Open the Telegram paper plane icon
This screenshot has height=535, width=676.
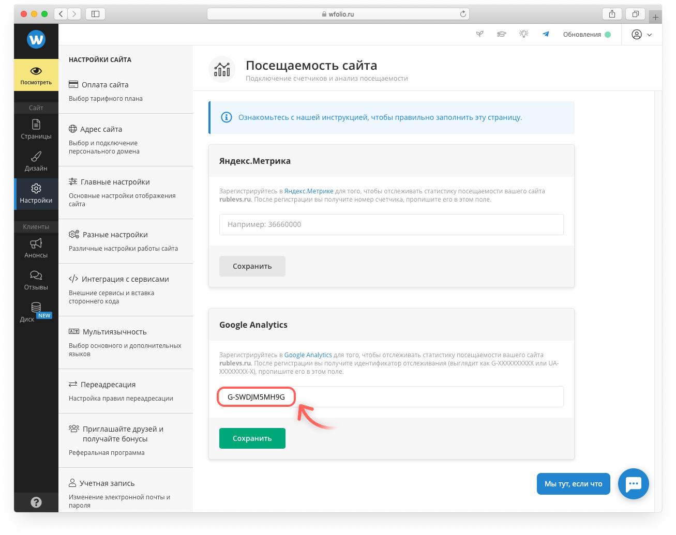click(546, 34)
